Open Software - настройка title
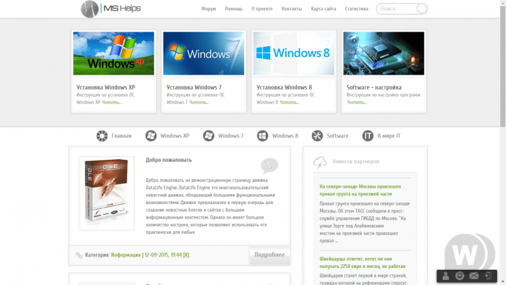The image size is (506, 285). [374, 87]
